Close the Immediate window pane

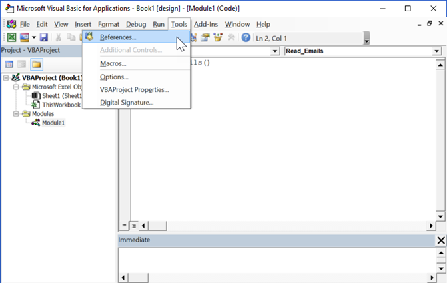[x=440, y=240]
